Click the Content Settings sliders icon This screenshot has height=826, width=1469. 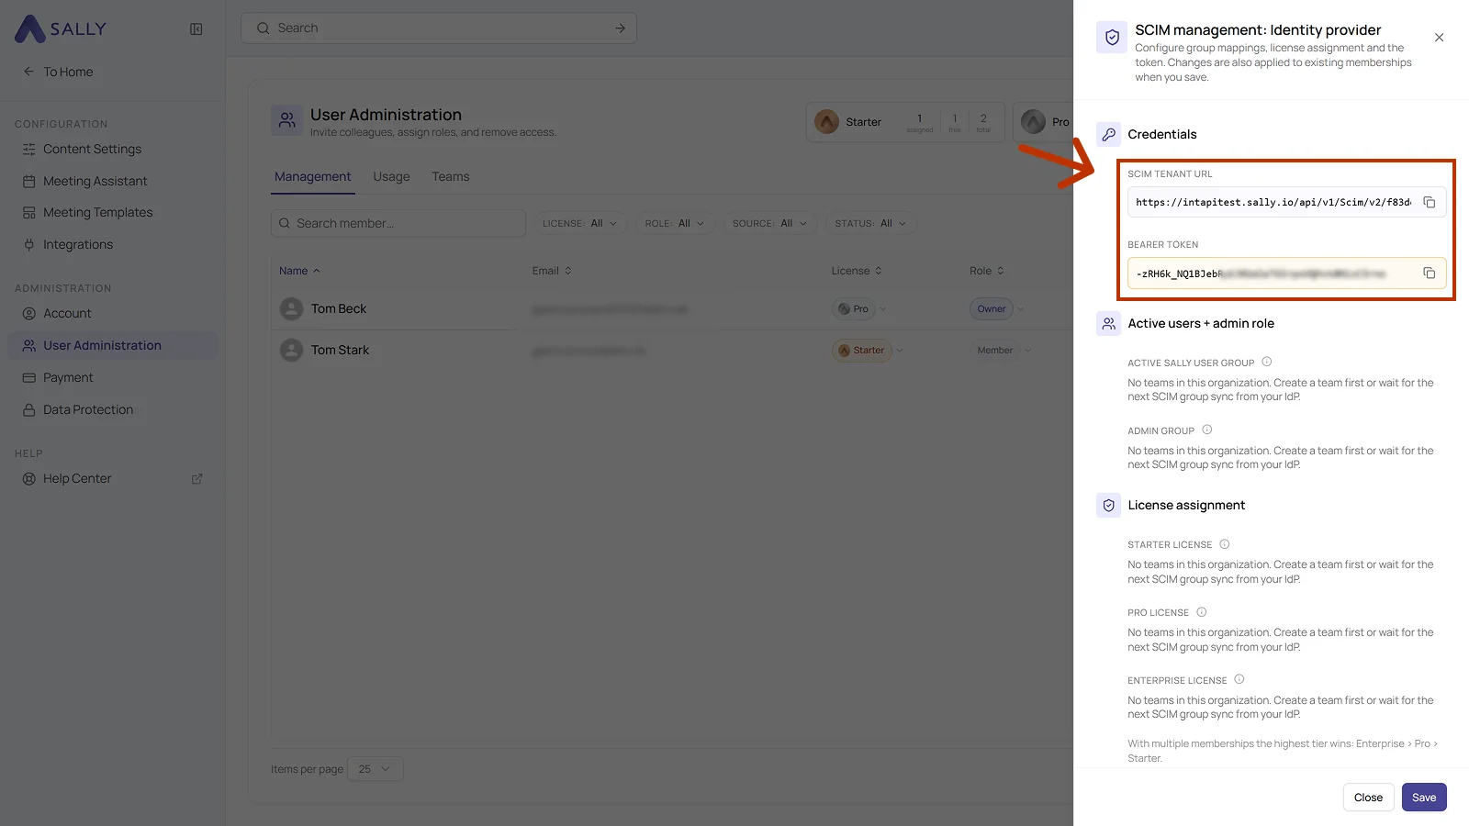click(x=29, y=149)
